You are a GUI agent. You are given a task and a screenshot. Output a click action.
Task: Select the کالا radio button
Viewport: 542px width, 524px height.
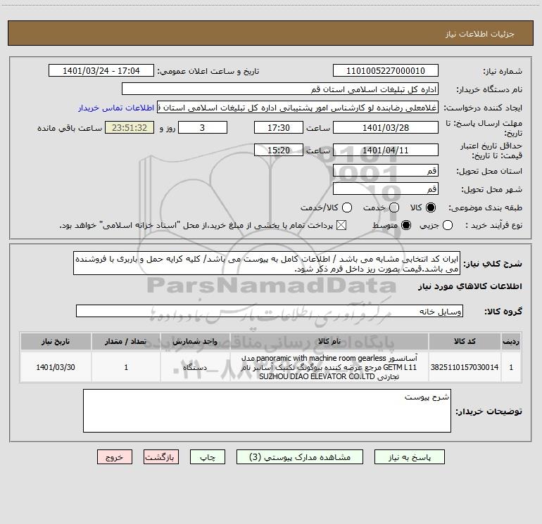[431, 207]
